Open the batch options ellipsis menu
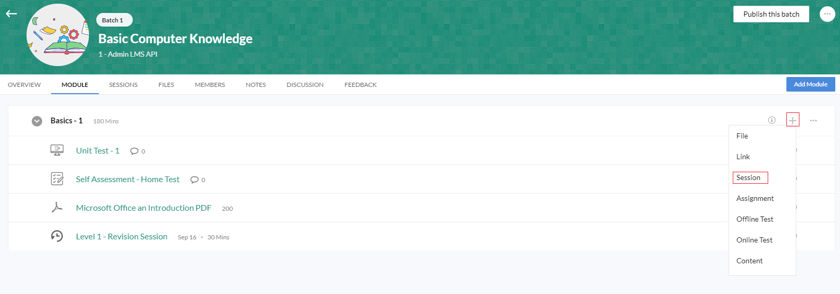Image resolution: width=840 pixels, height=294 pixels. point(827,14)
